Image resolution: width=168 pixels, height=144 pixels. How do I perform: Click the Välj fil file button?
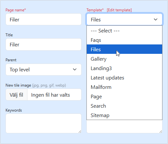(x=16, y=95)
